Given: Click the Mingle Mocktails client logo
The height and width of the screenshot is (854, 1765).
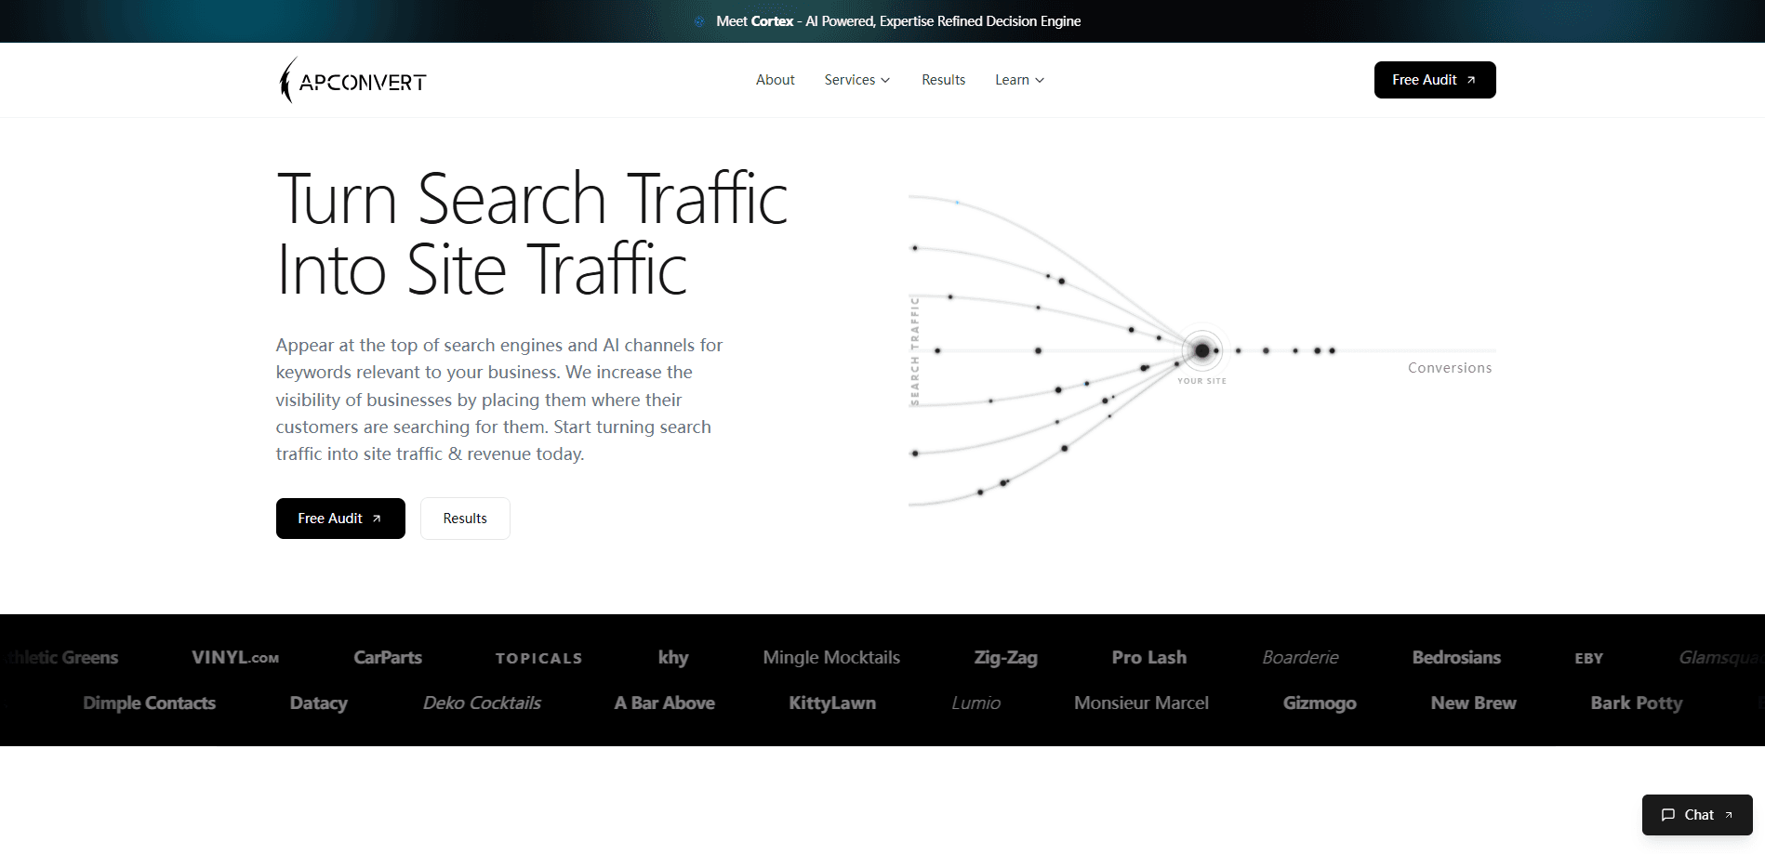Looking at the screenshot, I should (831, 657).
